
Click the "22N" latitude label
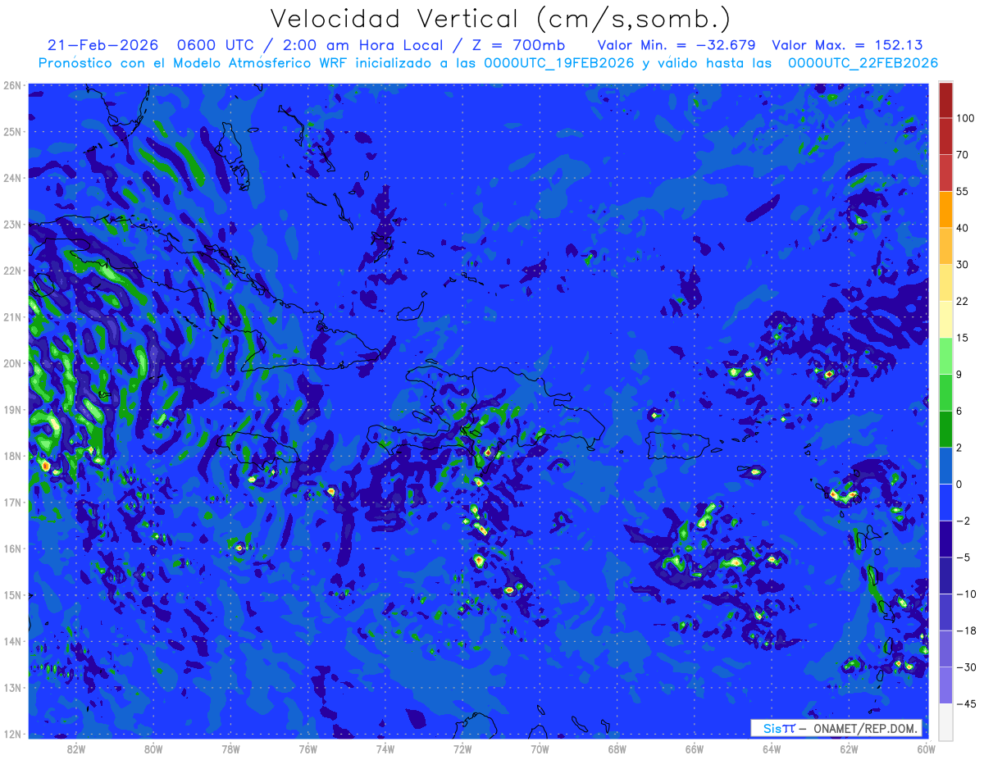pyautogui.click(x=12, y=270)
